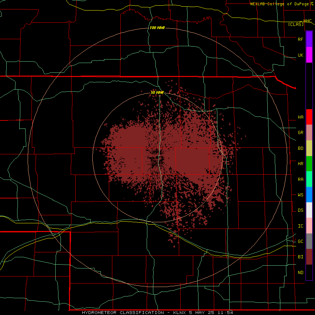The height and width of the screenshot is (315, 315).
Task: Click the HR legend label
Action: pos(300,164)
